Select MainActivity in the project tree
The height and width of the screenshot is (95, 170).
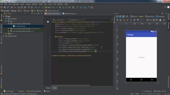pos(21,26)
